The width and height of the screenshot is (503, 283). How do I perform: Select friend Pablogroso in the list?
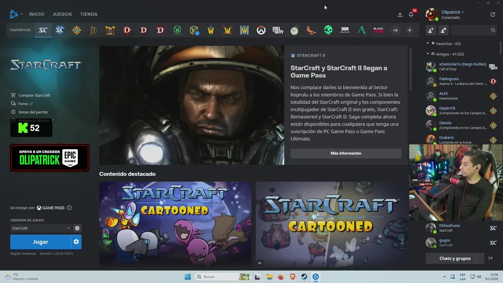click(462, 81)
